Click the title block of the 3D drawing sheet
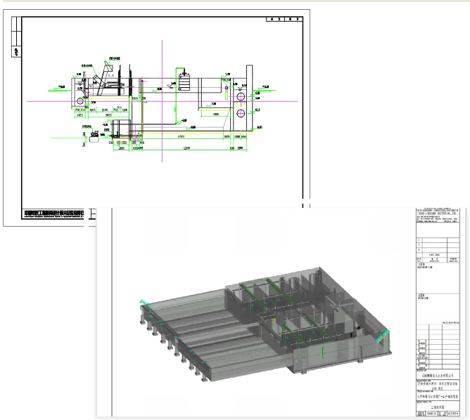470x420 pixels. (437, 393)
